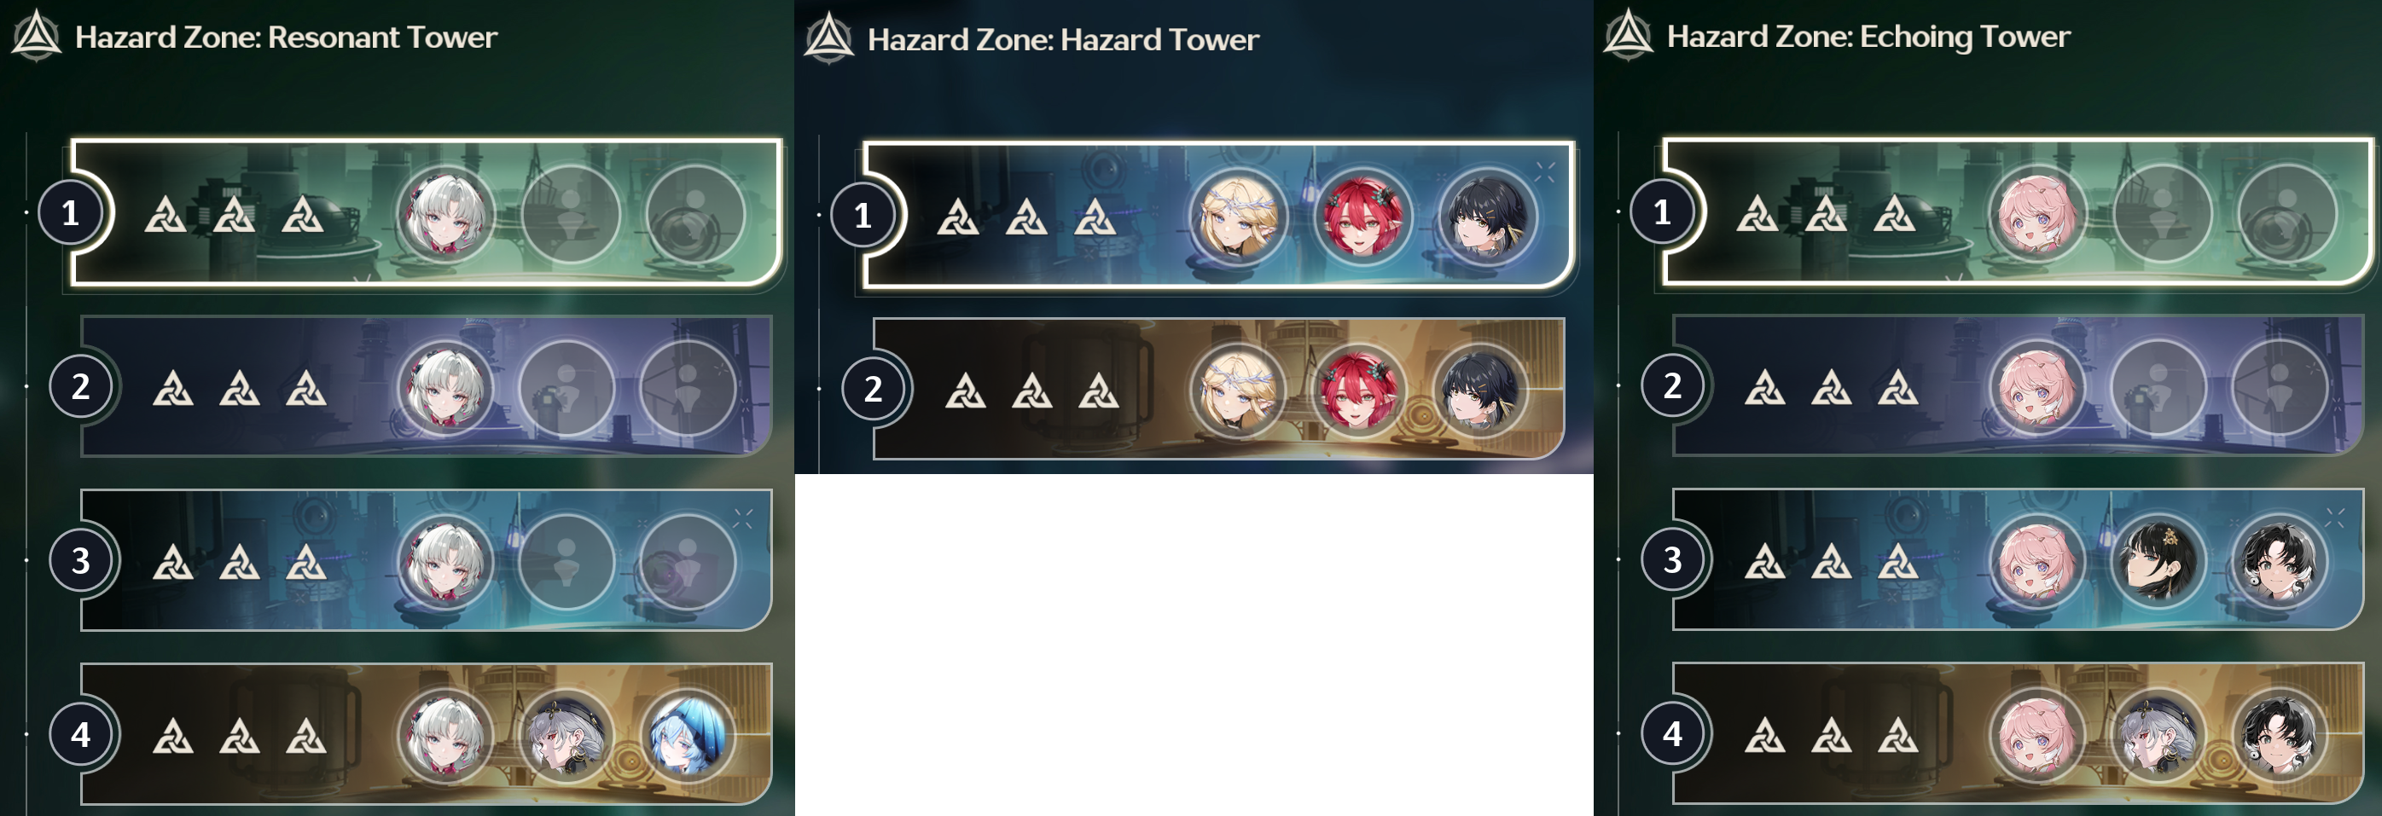Open Resonant Tower floor 2 row
Screen dimensions: 2382x816
tap(426, 386)
